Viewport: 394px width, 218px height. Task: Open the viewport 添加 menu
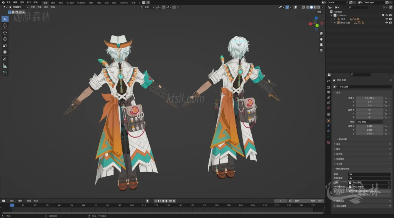[46, 7]
